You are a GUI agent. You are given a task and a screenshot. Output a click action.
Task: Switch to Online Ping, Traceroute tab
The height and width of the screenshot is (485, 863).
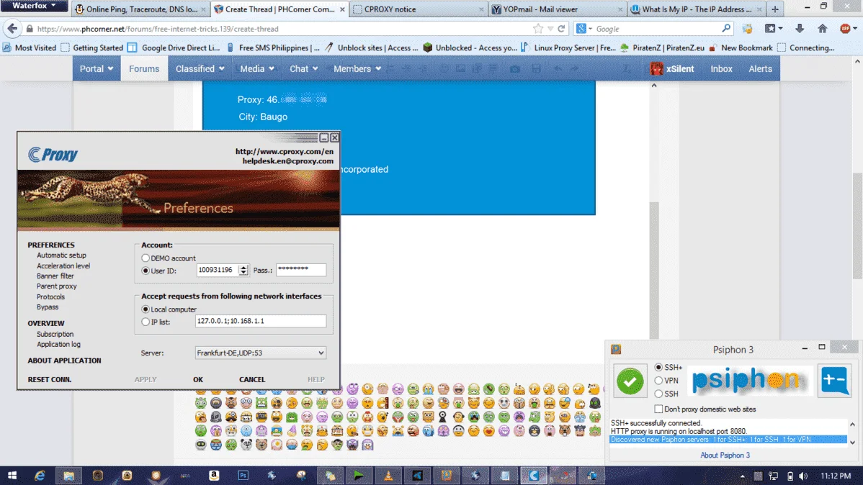pyautogui.click(x=140, y=9)
